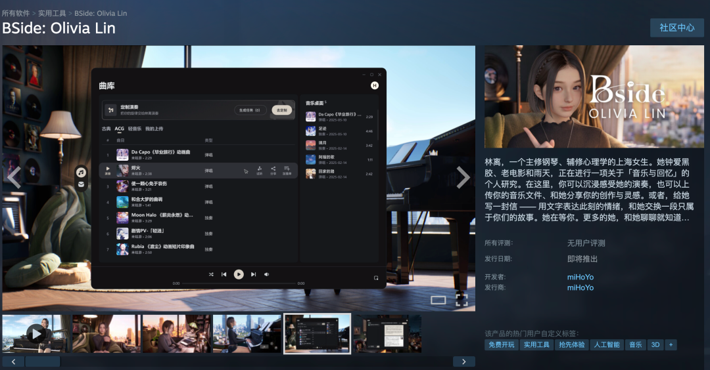
Task: Select thumbnail of girl writing at desk
Action: coord(177,334)
